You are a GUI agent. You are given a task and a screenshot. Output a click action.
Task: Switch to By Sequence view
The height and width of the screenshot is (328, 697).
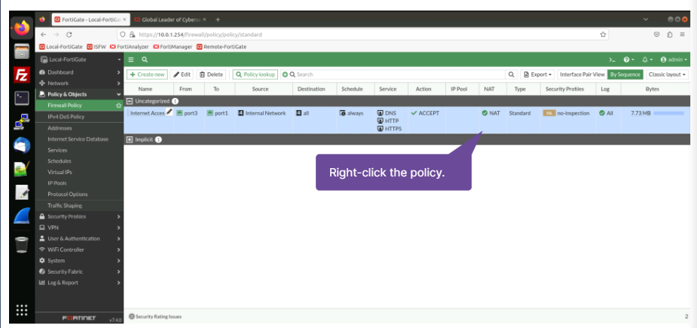coord(625,75)
